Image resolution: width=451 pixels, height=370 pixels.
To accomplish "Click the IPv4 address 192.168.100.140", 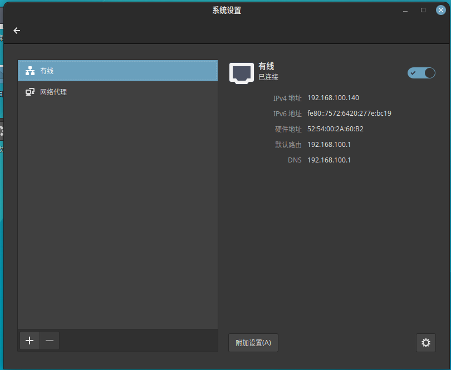I will coord(333,98).
